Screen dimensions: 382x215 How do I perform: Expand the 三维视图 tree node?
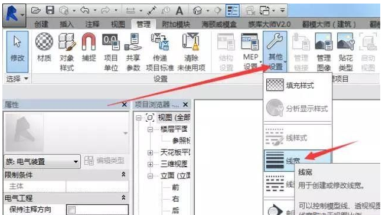click(x=151, y=164)
